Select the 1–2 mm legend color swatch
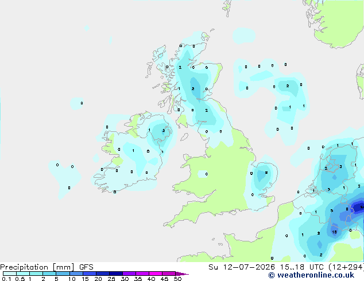The image size is (364, 281). (36, 274)
